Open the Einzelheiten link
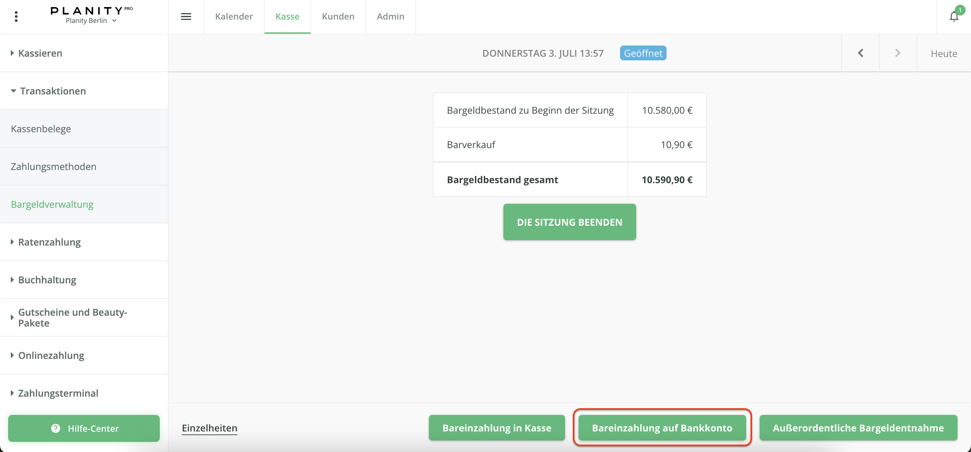Image resolution: width=971 pixels, height=452 pixels. (209, 428)
